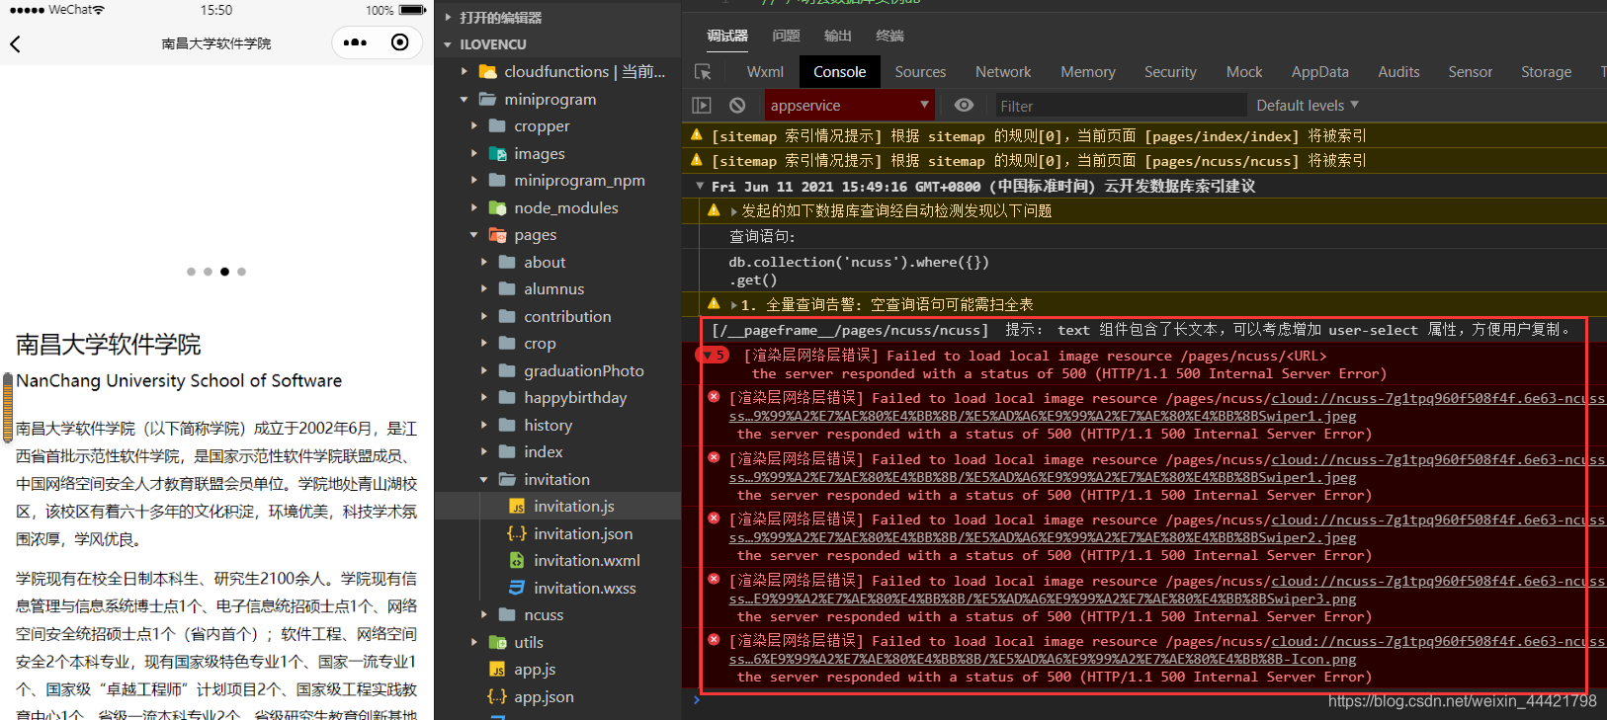Select the element inspector icon in devtools
The height and width of the screenshot is (720, 1607).
703,72
